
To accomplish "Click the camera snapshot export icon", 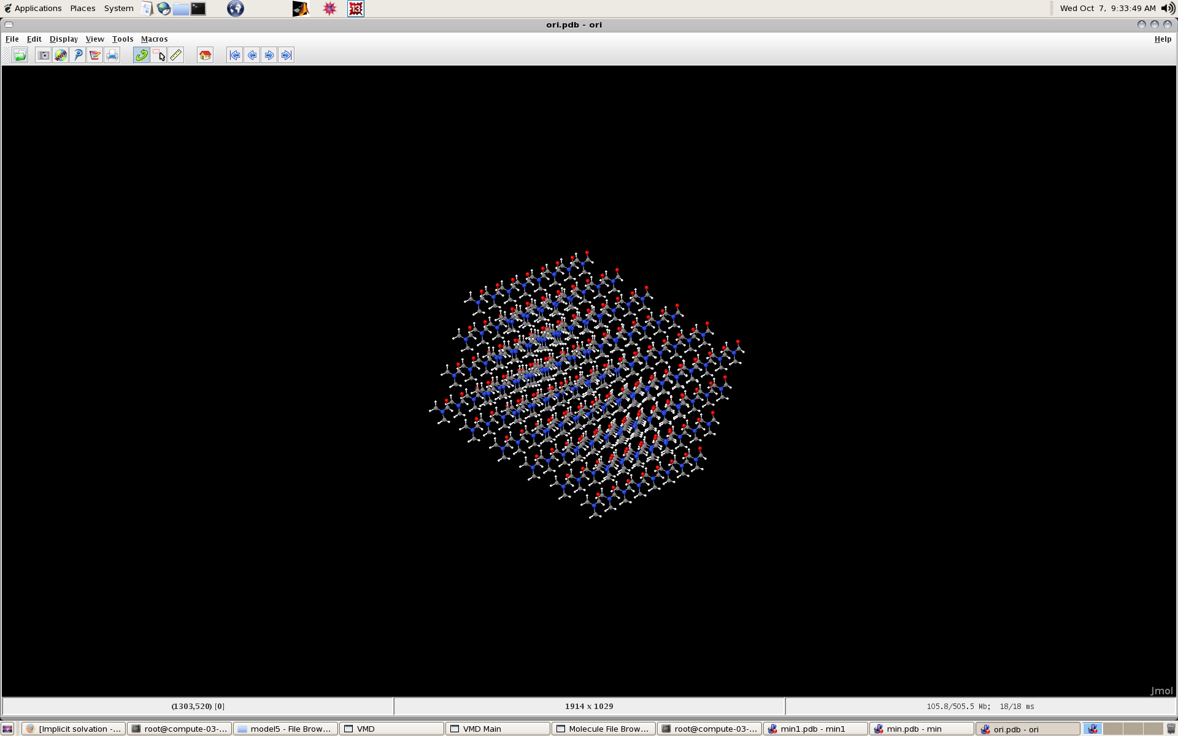I will click(x=43, y=55).
